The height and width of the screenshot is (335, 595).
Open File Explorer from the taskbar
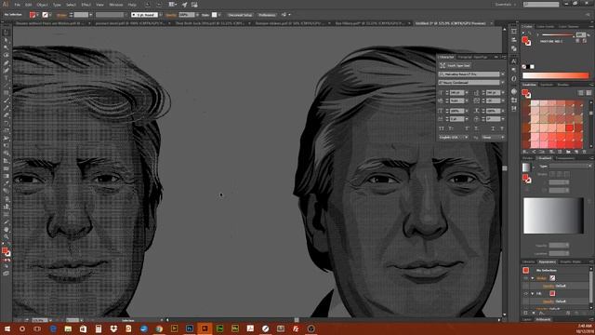68,328
